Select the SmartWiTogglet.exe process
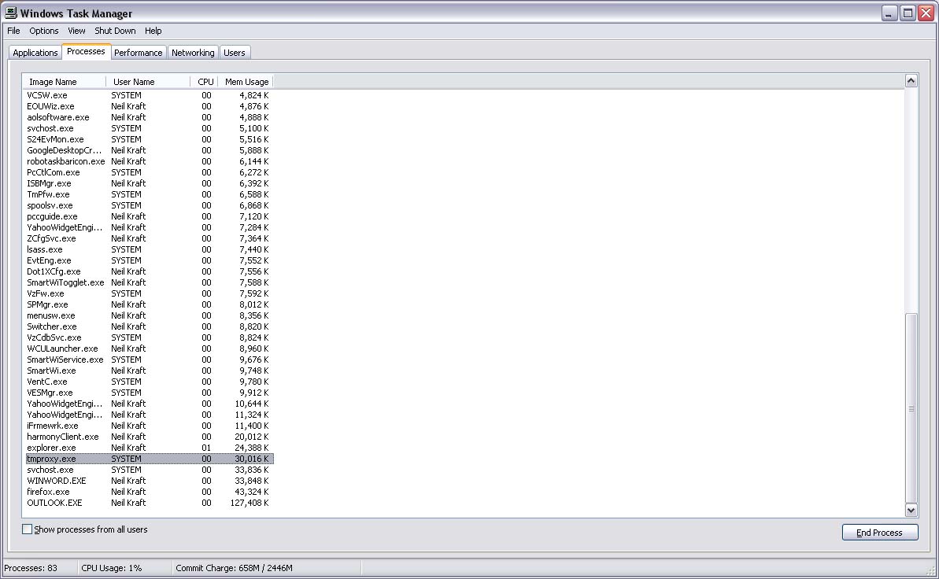 tap(150, 282)
